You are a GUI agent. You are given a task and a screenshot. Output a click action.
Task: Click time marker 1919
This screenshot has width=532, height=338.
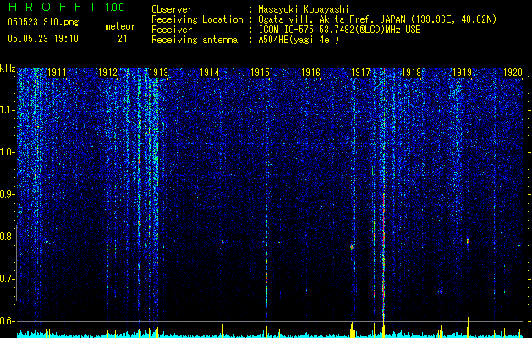pos(462,73)
